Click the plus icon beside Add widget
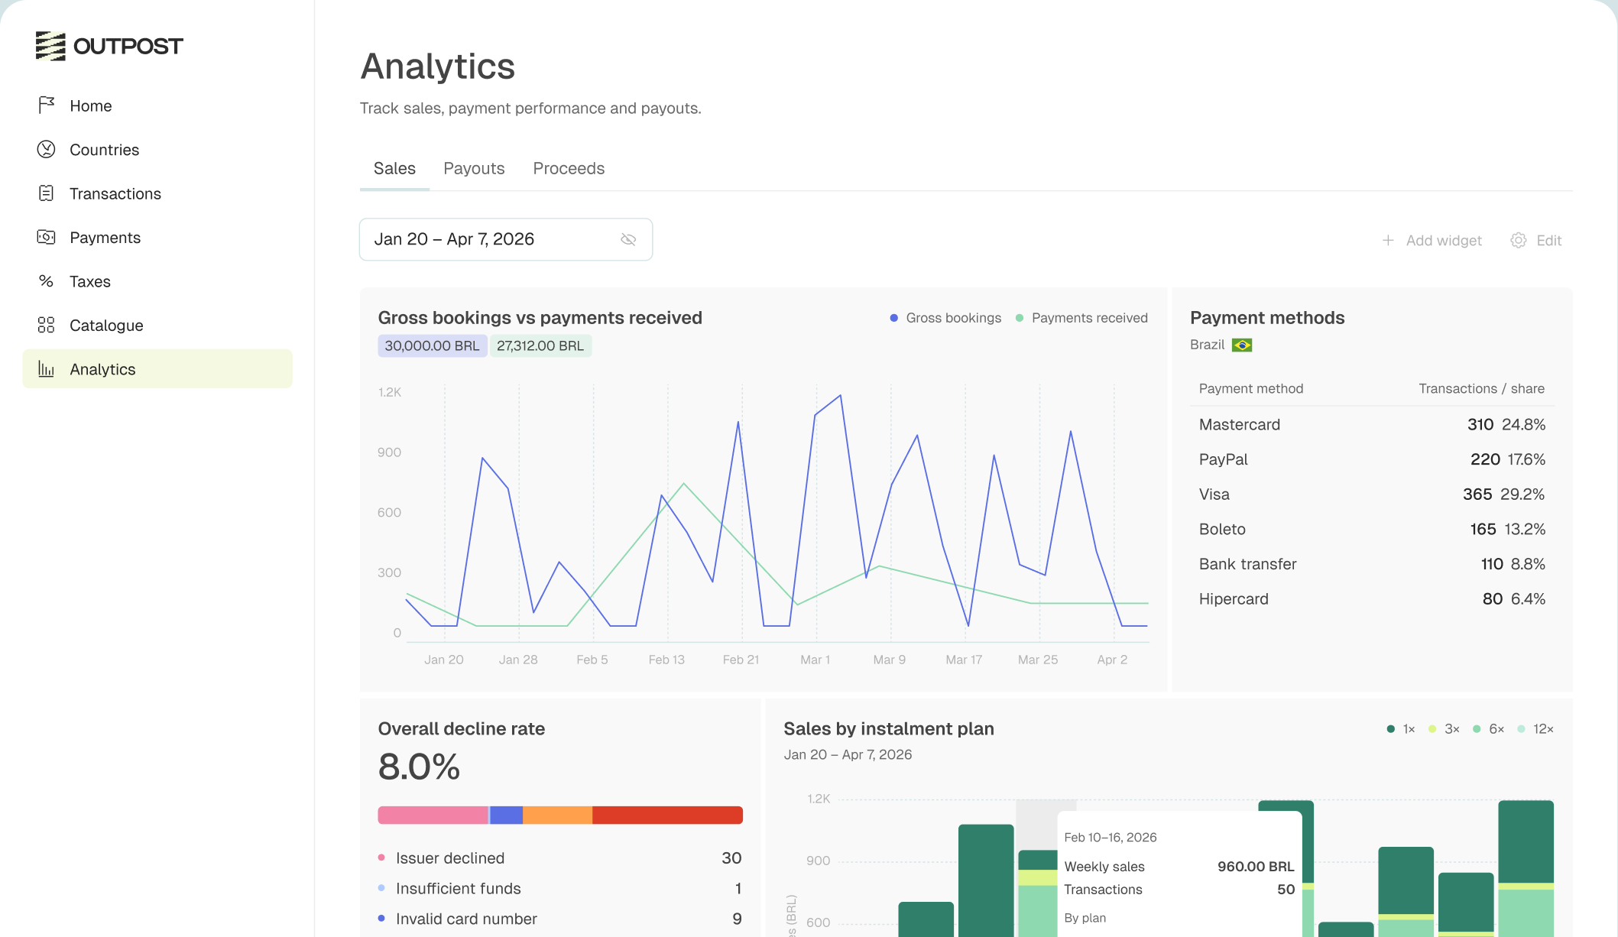Image resolution: width=1618 pixels, height=937 pixels. tap(1388, 240)
